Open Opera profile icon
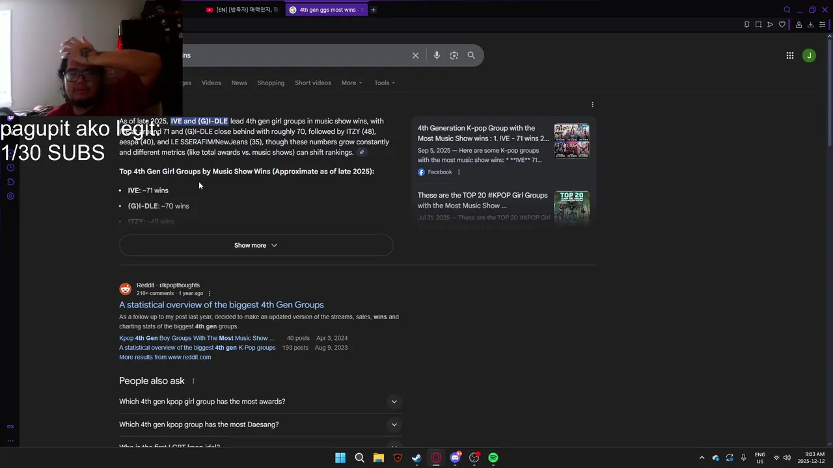The image size is (833, 468). [799, 25]
